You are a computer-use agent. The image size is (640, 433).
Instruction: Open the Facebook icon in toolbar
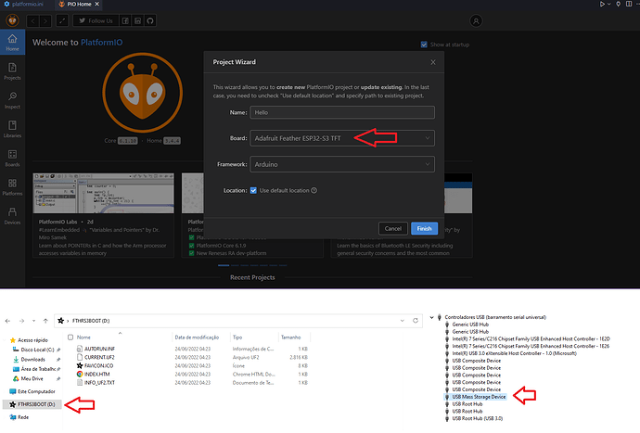[x=125, y=20]
